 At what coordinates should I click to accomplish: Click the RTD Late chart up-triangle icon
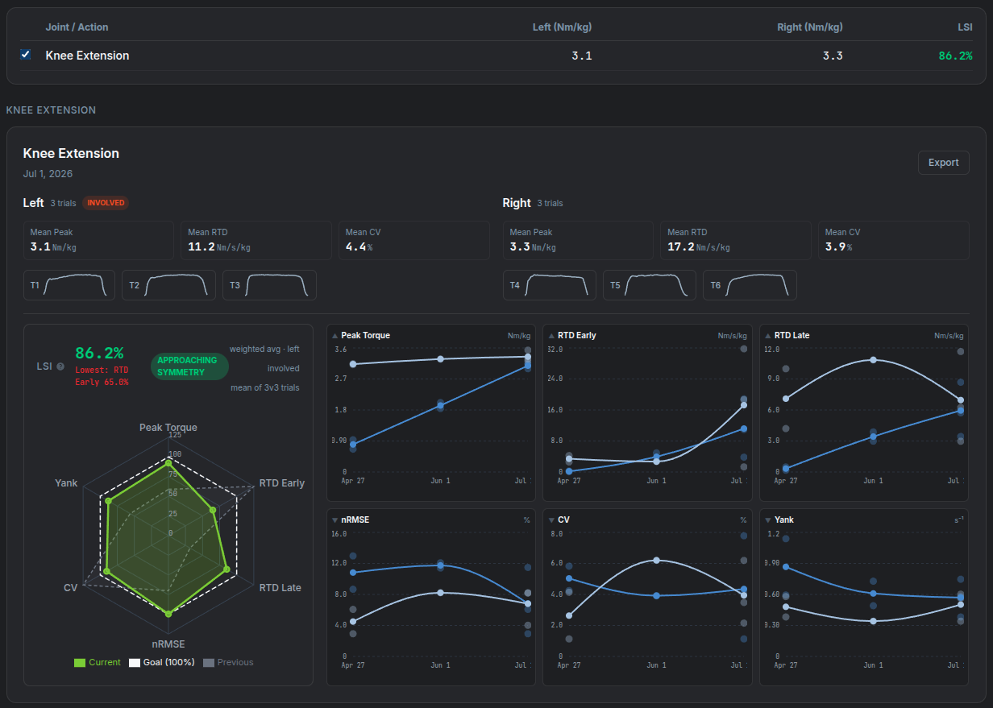pos(768,336)
